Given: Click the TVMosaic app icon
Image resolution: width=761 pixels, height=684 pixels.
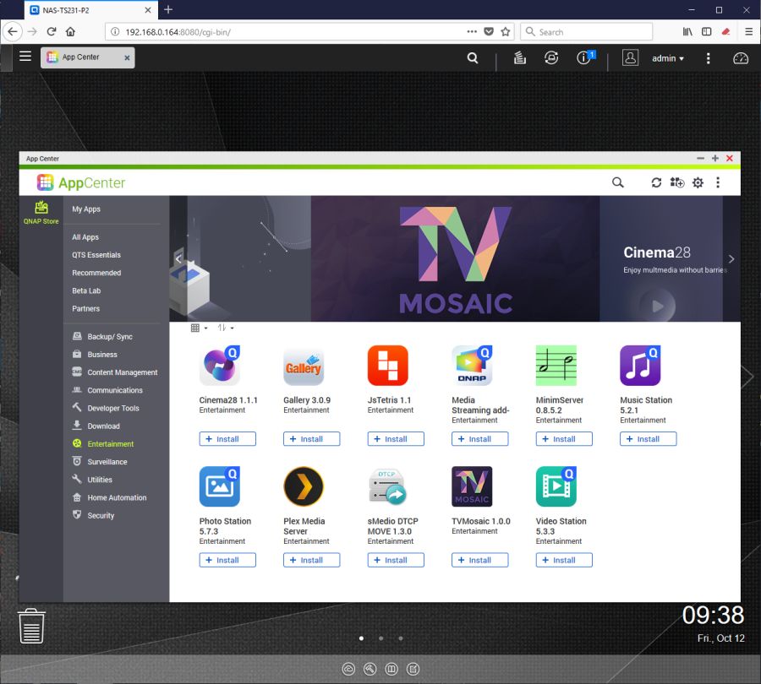Looking at the screenshot, I should point(472,486).
